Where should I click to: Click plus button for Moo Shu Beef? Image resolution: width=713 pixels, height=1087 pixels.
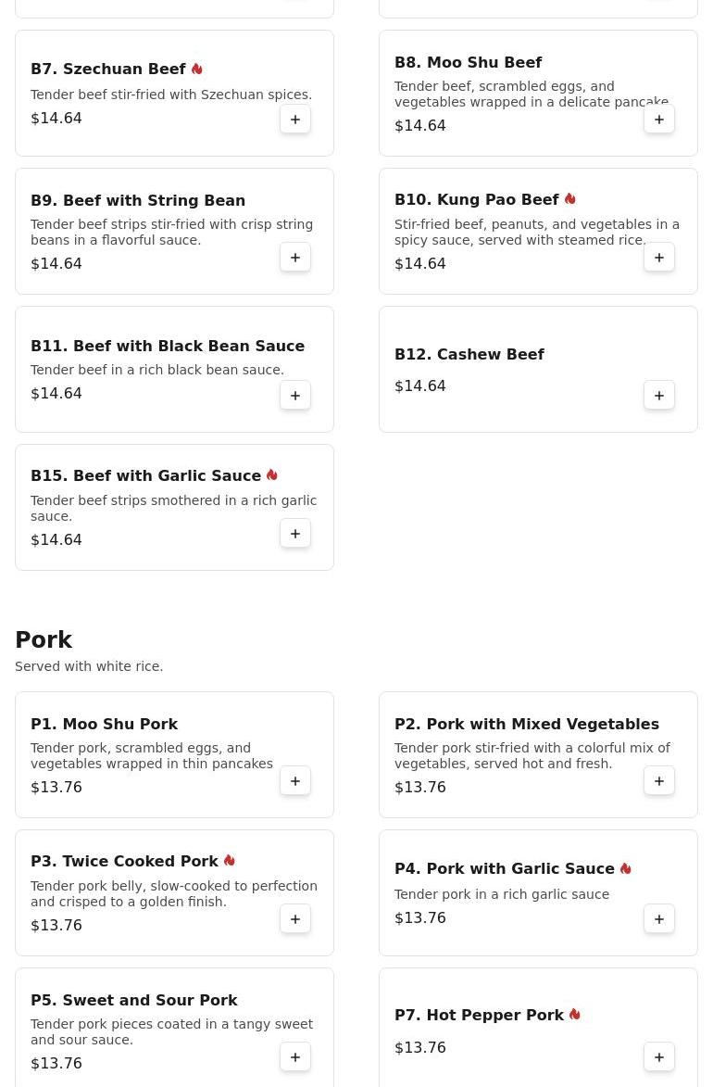pyautogui.click(x=659, y=120)
